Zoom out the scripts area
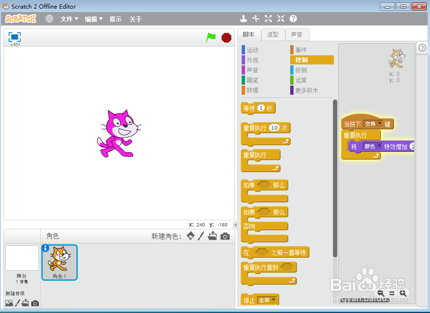This screenshot has width=430, height=313. (381, 293)
